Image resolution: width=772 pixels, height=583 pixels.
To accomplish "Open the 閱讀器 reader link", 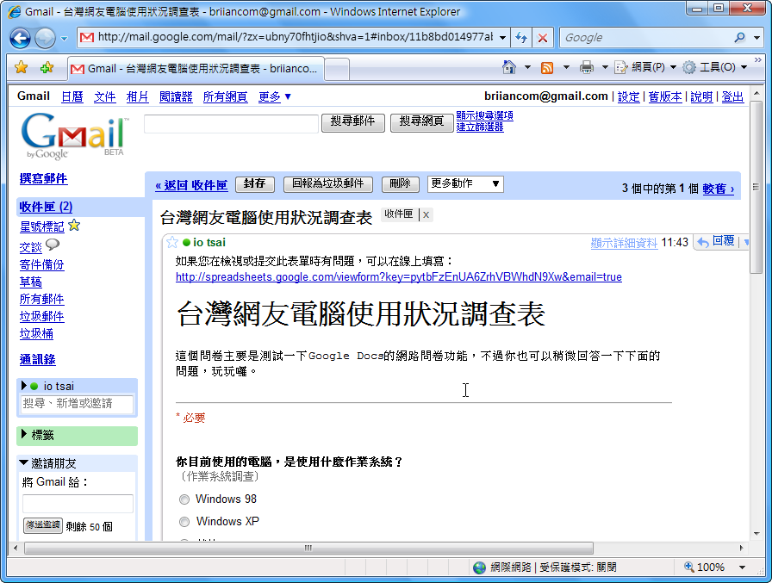I will point(176,97).
